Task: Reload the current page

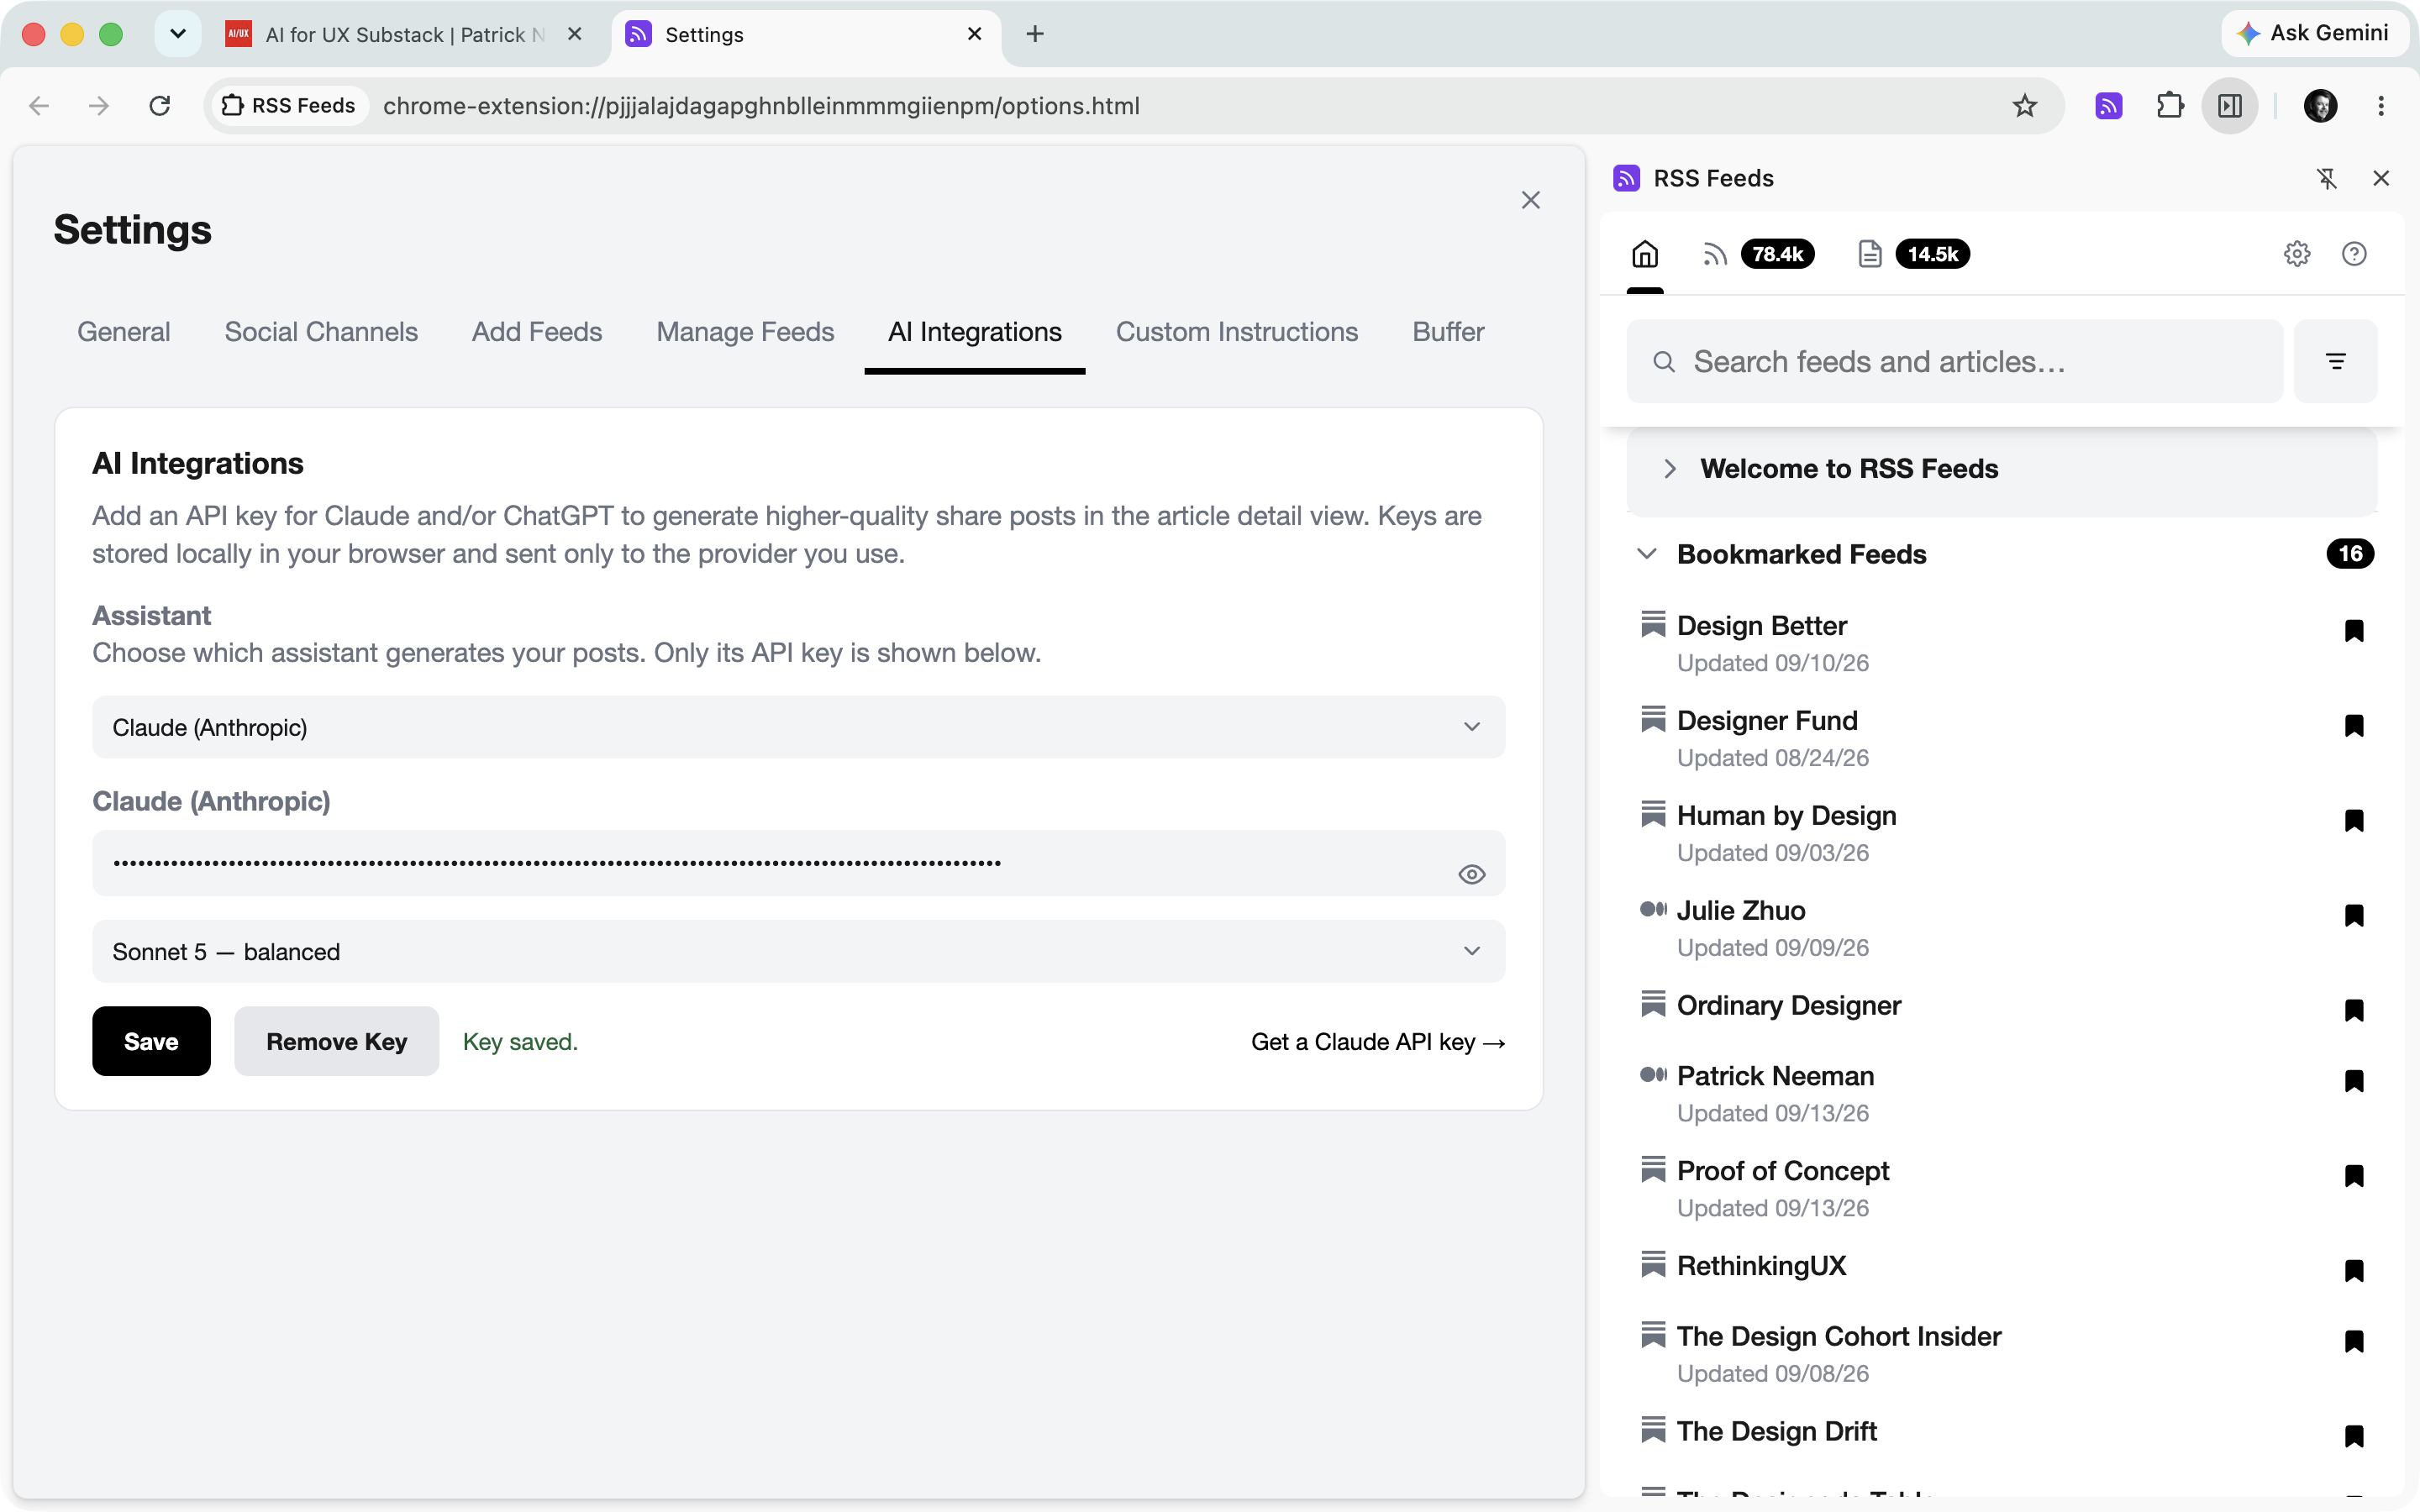Action: (x=160, y=106)
